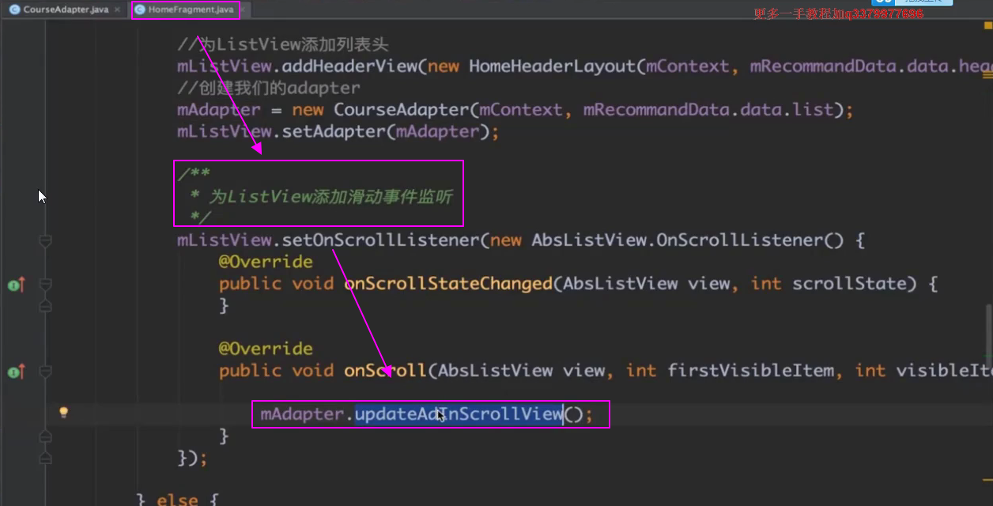Image resolution: width=993 pixels, height=506 pixels.
Task: Click the scrollState parameter
Action: (x=850, y=283)
